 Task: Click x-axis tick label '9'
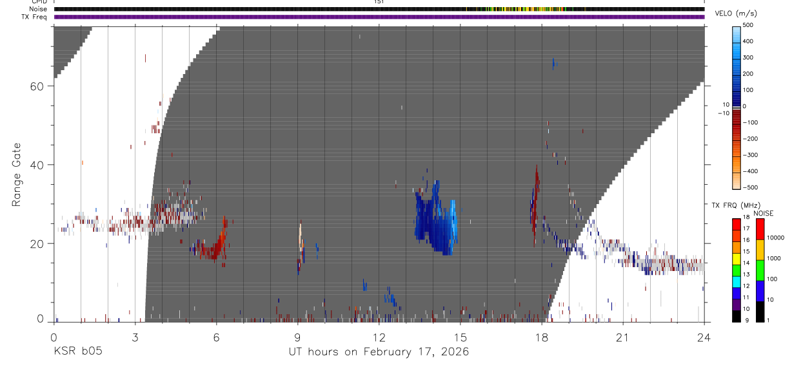tap(297, 338)
